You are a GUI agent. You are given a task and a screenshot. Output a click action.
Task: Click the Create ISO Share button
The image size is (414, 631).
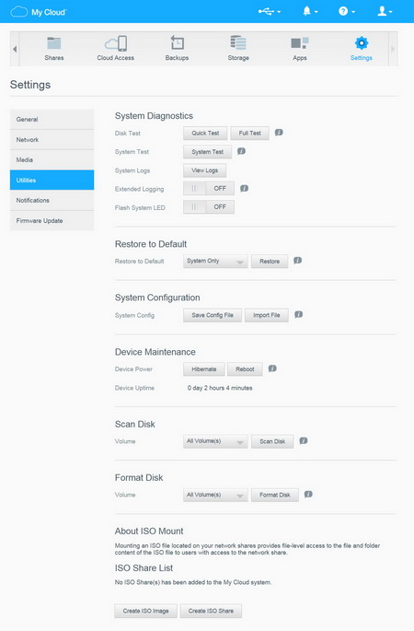(x=211, y=611)
